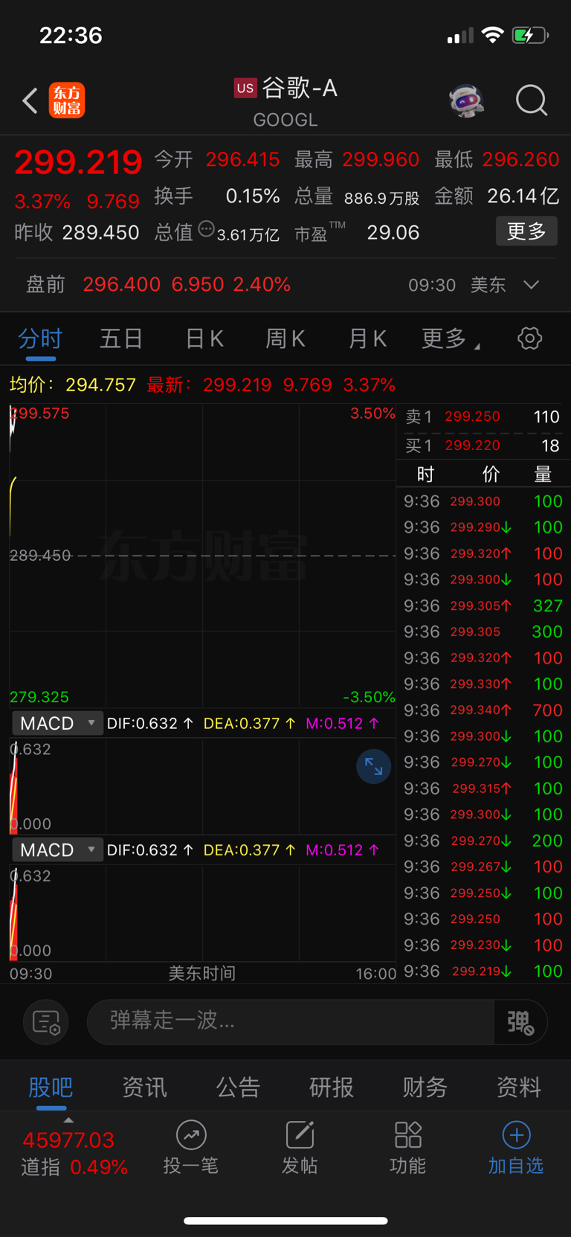The width and height of the screenshot is (571, 1237).
Task: Tap the back arrow icon
Action: click(30, 100)
